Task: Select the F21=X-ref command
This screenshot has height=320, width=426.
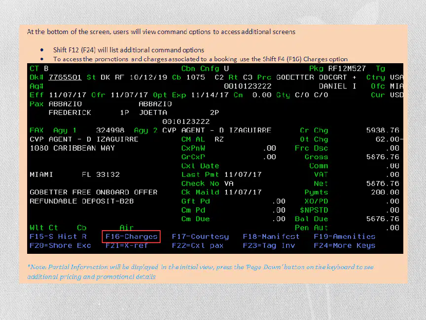Action: click(127, 245)
